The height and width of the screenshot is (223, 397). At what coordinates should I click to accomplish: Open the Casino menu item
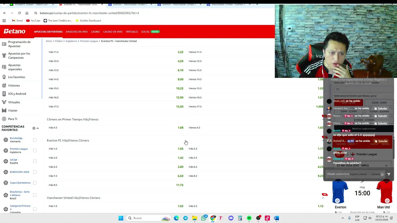(95, 32)
